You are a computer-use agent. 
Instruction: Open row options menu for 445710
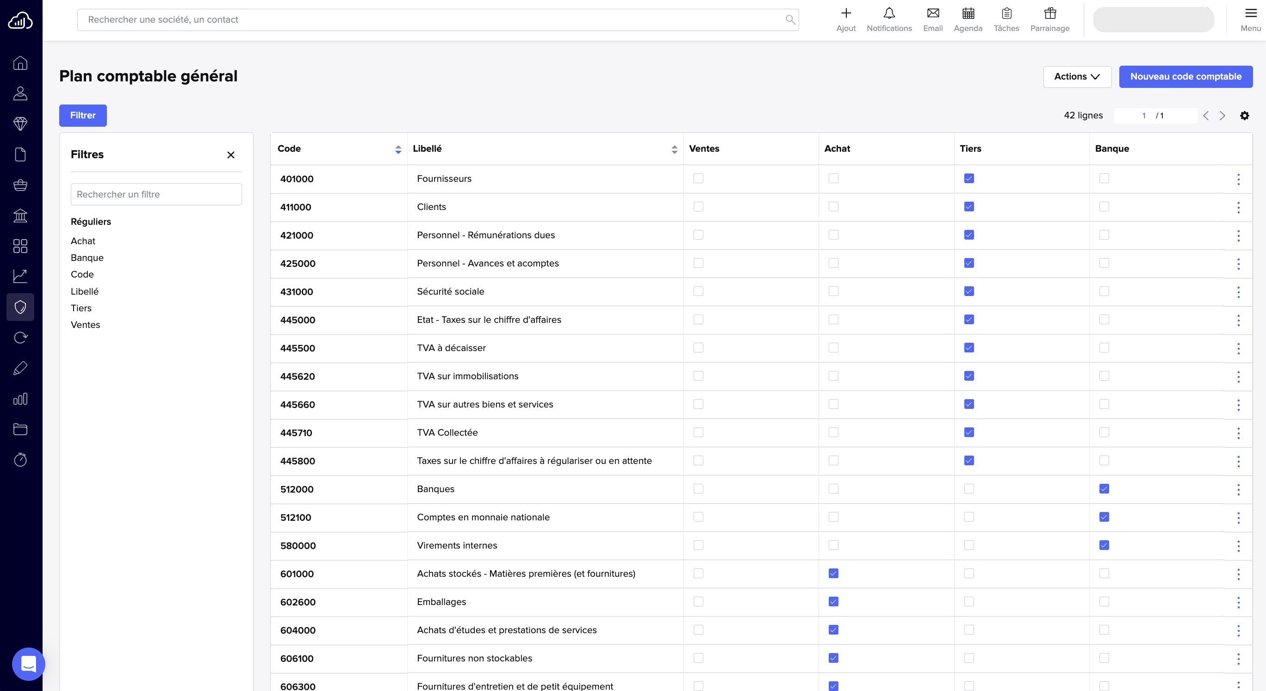[x=1238, y=432]
